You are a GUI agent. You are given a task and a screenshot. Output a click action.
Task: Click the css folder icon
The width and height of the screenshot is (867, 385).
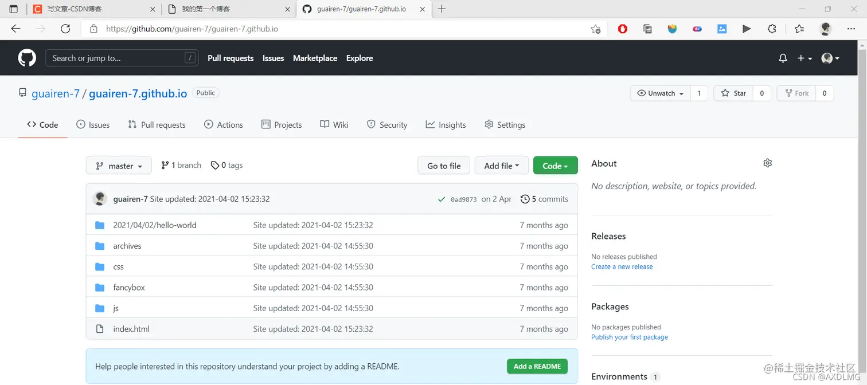pyautogui.click(x=100, y=266)
